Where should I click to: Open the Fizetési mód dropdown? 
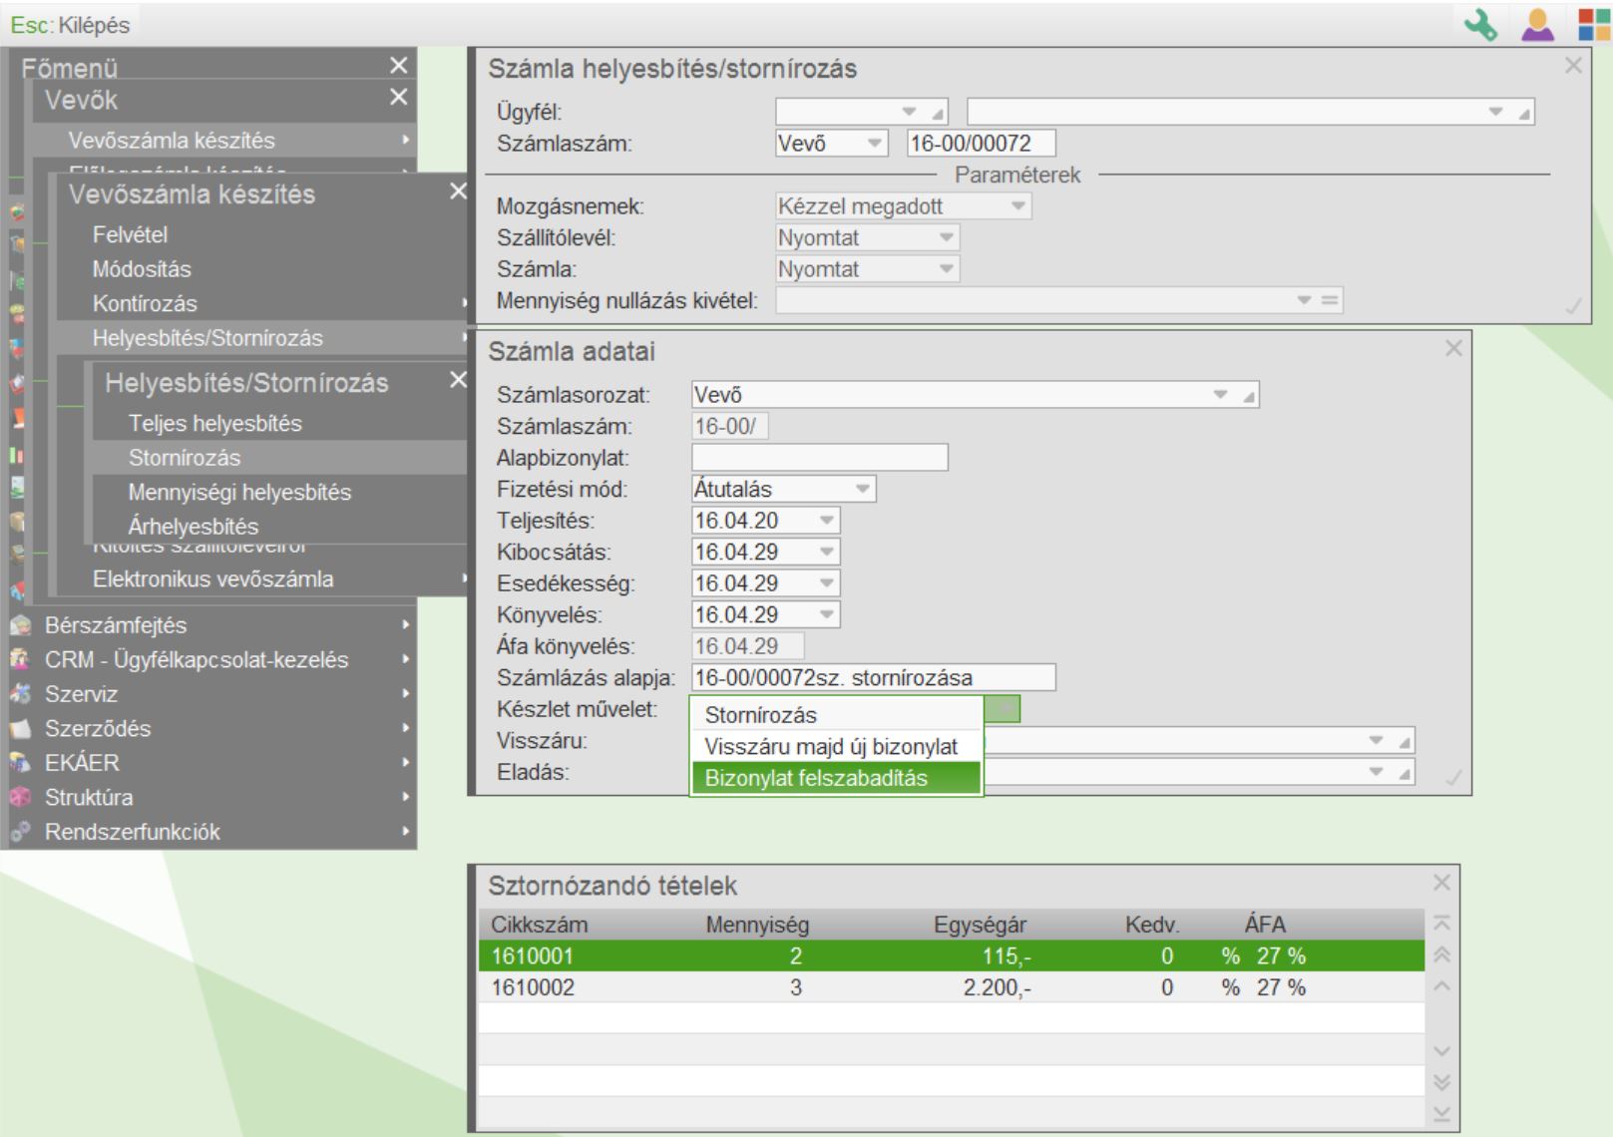[x=863, y=490]
